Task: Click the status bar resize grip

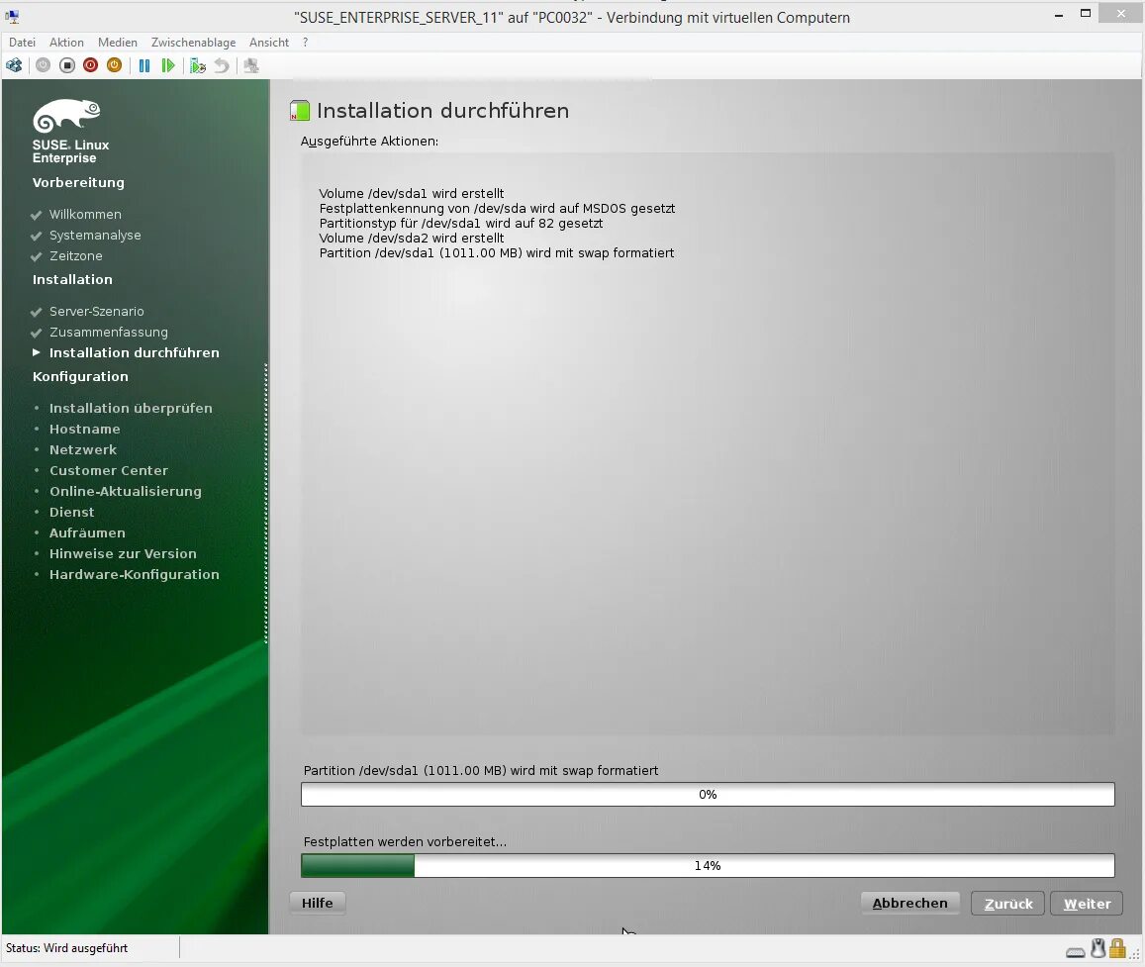Action: [x=1135, y=954]
